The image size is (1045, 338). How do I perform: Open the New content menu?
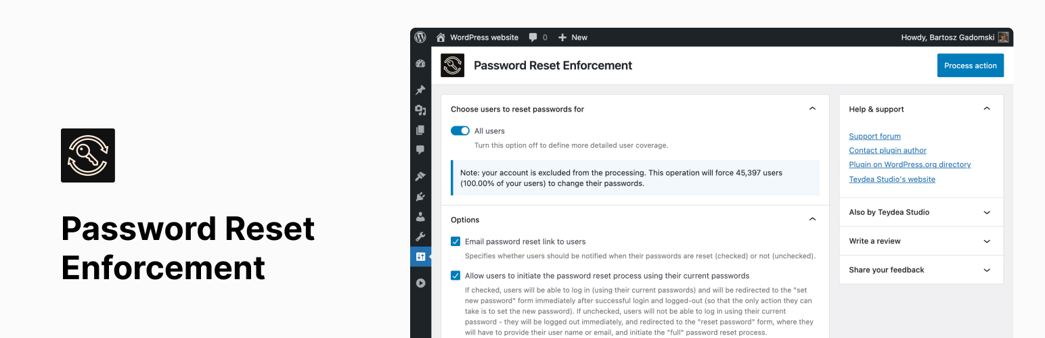tap(573, 37)
